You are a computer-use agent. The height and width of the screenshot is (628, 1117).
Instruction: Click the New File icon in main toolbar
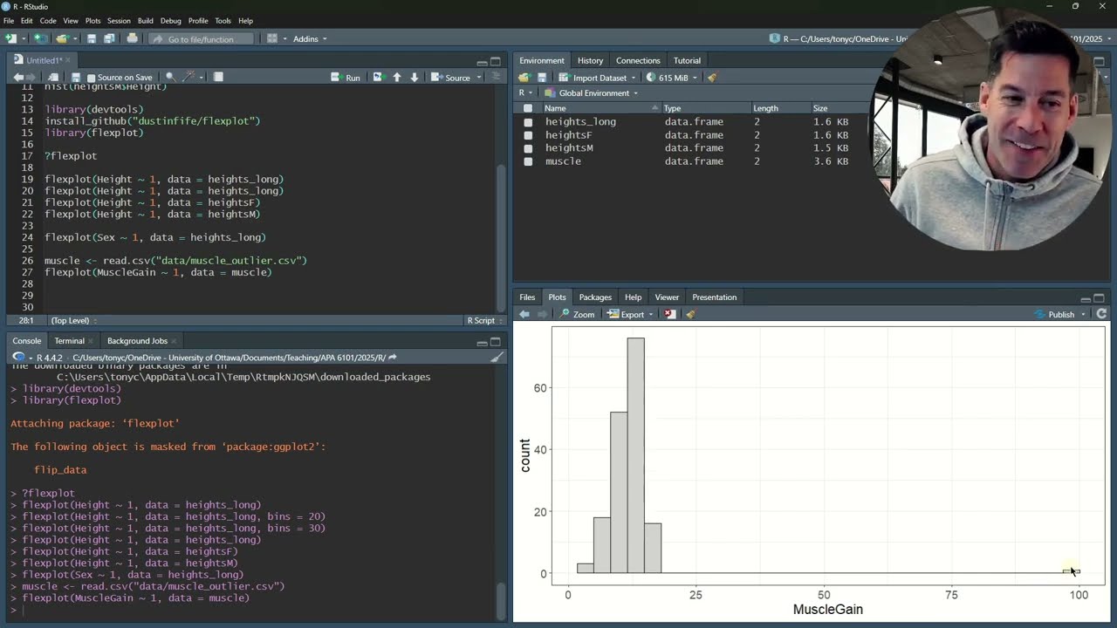click(x=10, y=38)
